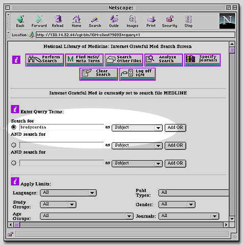This screenshot has width=243, height=245.
Task: Click the Perform Search button
Action: click(45, 60)
